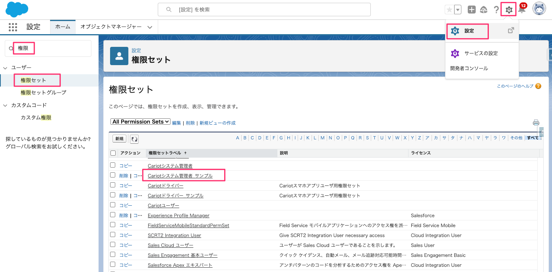Open the All Permission Sets view dropdown
The height and width of the screenshot is (272, 552).
141,122
